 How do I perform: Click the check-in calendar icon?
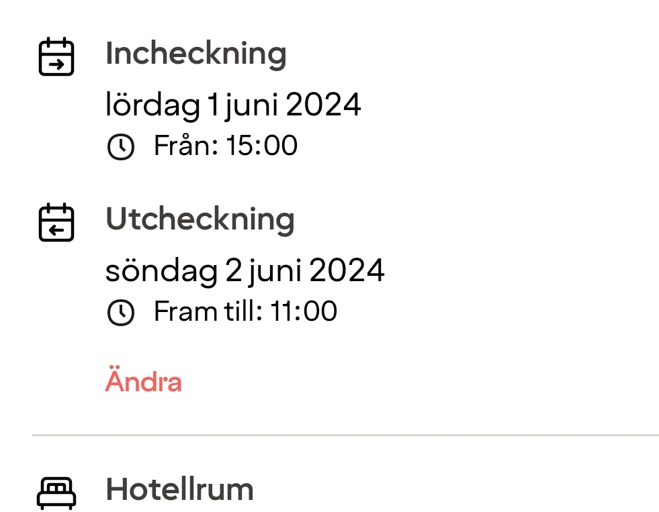tap(56, 57)
